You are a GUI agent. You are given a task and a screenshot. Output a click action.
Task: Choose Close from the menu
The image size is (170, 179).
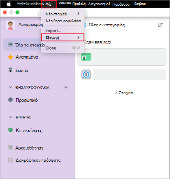coord(63,48)
